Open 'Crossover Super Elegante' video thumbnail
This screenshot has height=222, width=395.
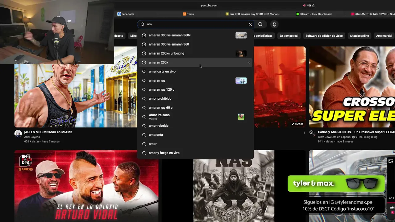coord(352,87)
